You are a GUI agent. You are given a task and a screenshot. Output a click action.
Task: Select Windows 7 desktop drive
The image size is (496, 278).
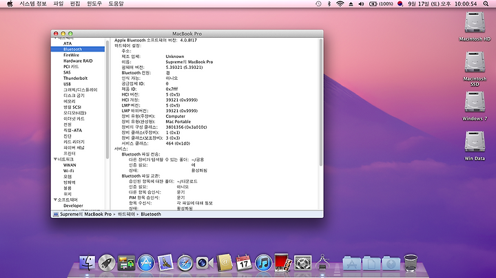coord(475,106)
